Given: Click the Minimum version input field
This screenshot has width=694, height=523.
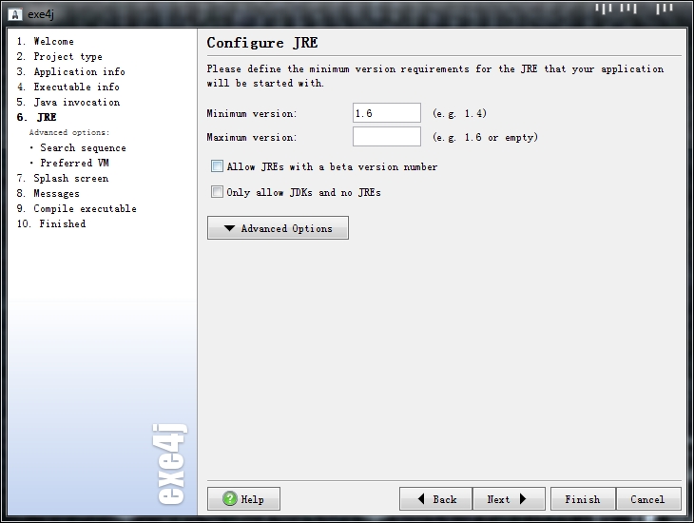Looking at the screenshot, I should pyautogui.click(x=386, y=113).
